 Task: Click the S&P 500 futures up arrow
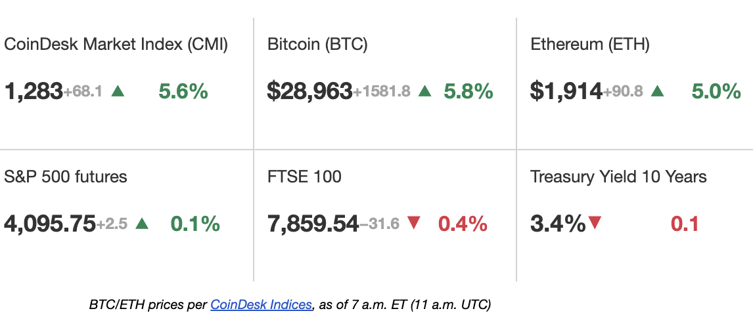142,224
